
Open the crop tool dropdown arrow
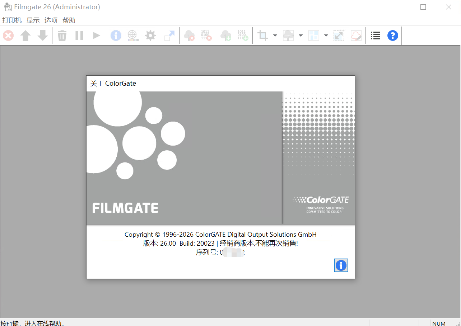(x=275, y=36)
